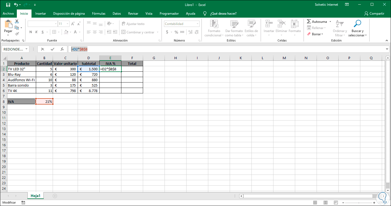Screen dimensions: 391x206
Task: Click the Autosuma sigma icon
Action: coord(309,21)
